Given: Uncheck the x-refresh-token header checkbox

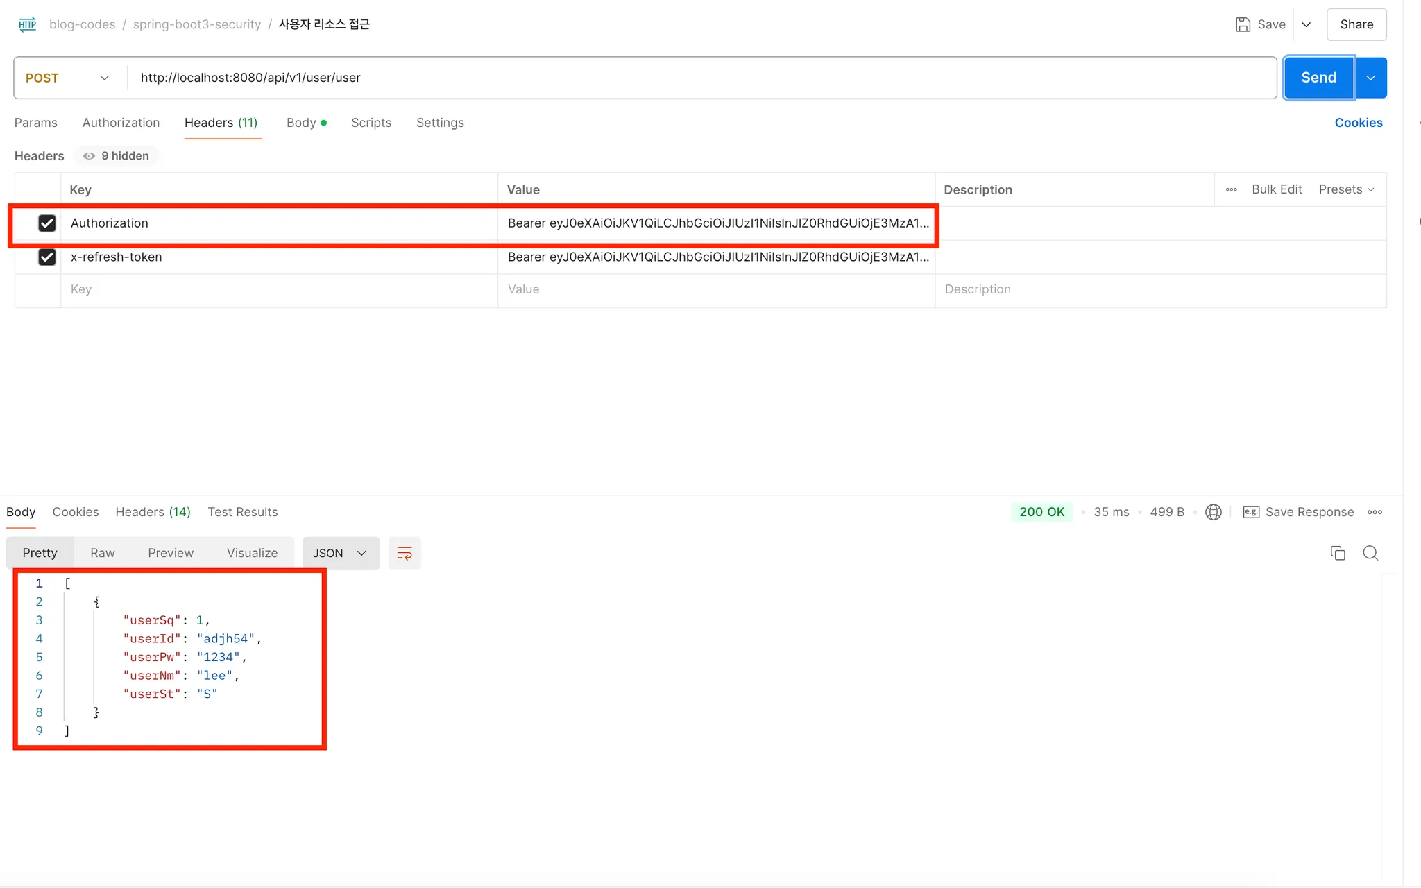Looking at the screenshot, I should point(47,257).
